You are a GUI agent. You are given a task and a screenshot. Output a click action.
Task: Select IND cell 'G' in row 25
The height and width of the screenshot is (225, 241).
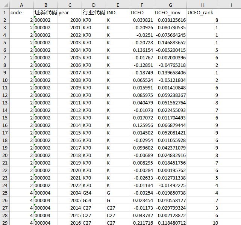pos(118,193)
